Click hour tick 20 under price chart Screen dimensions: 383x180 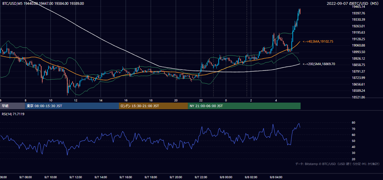tap(176, 100)
